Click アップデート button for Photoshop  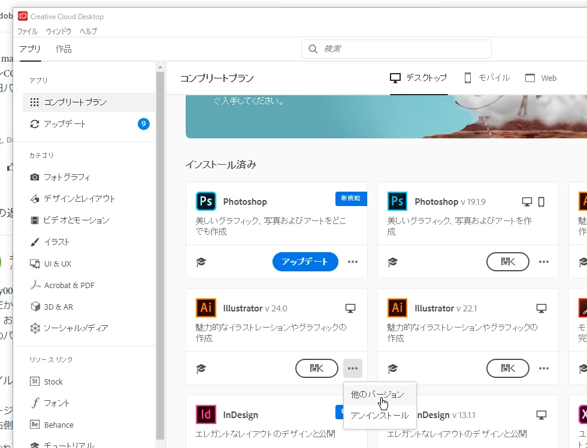tap(305, 262)
